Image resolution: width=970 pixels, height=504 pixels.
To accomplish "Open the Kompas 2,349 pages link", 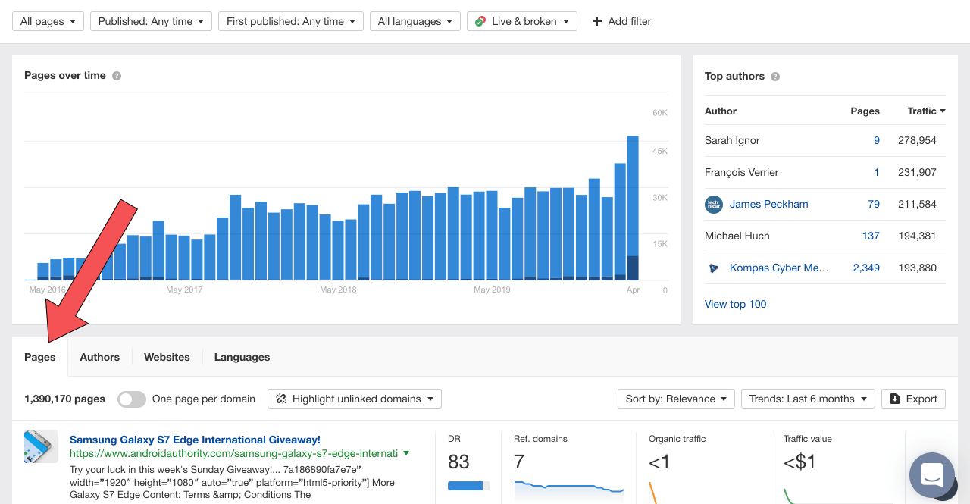I will 866,268.
